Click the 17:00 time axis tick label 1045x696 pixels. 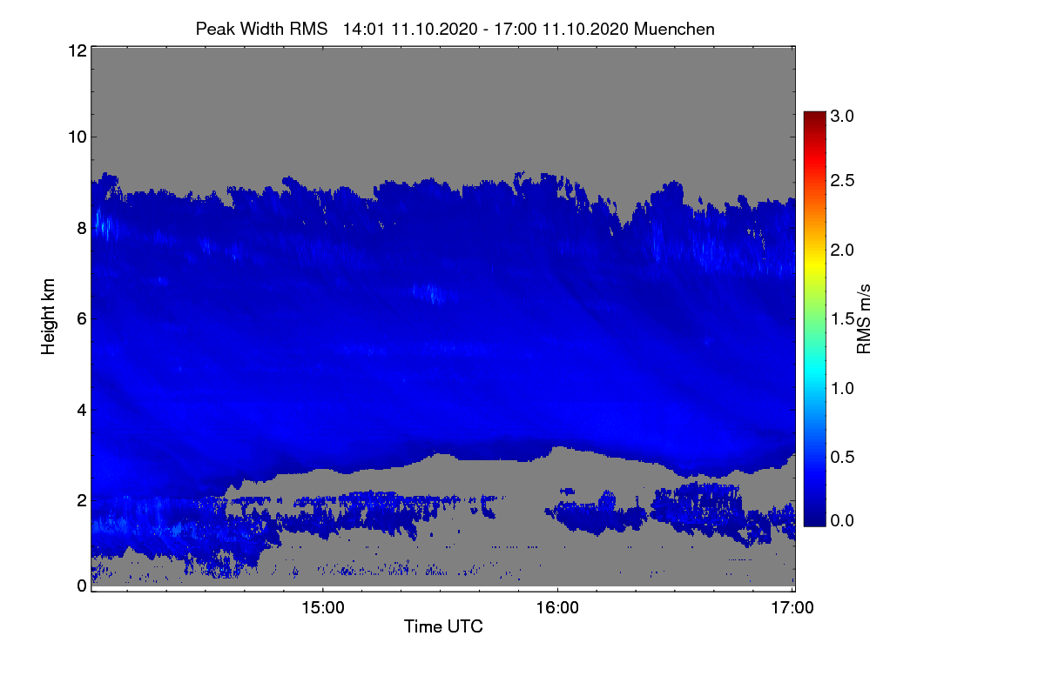792,608
